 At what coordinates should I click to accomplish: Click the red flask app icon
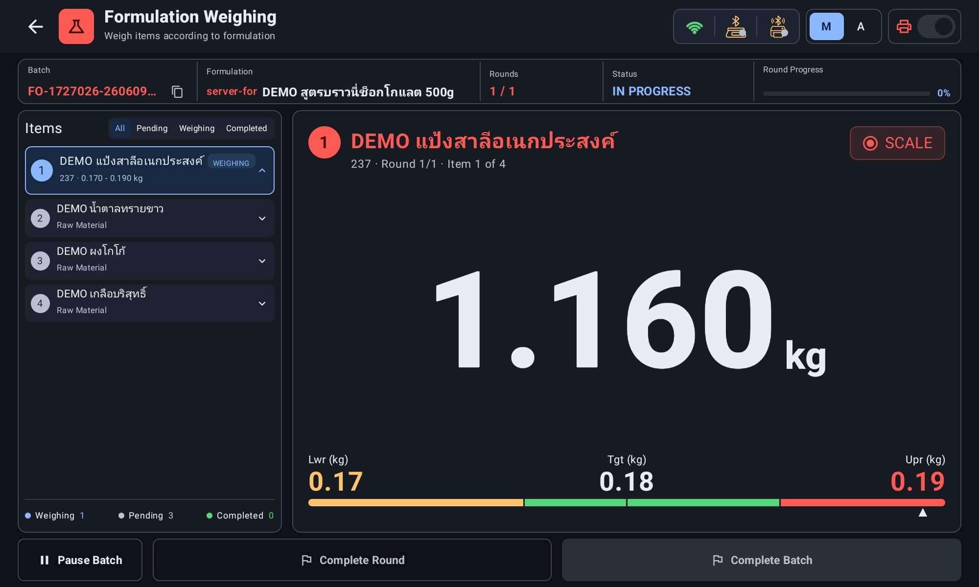pos(76,26)
